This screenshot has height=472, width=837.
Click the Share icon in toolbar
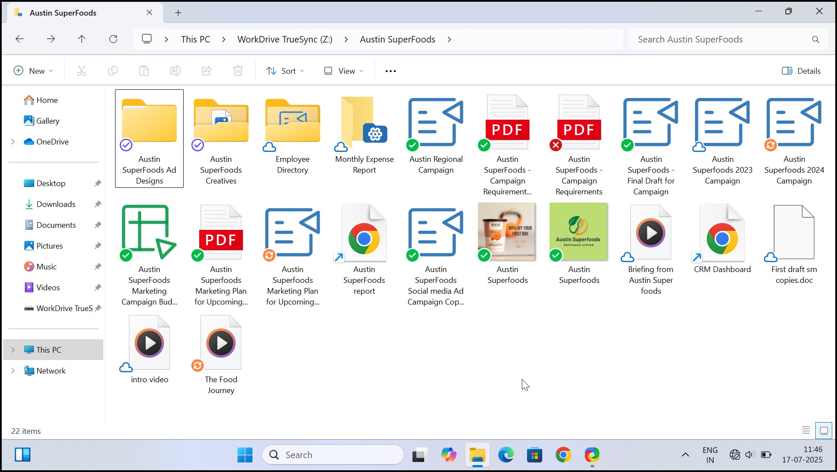tap(207, 71)
